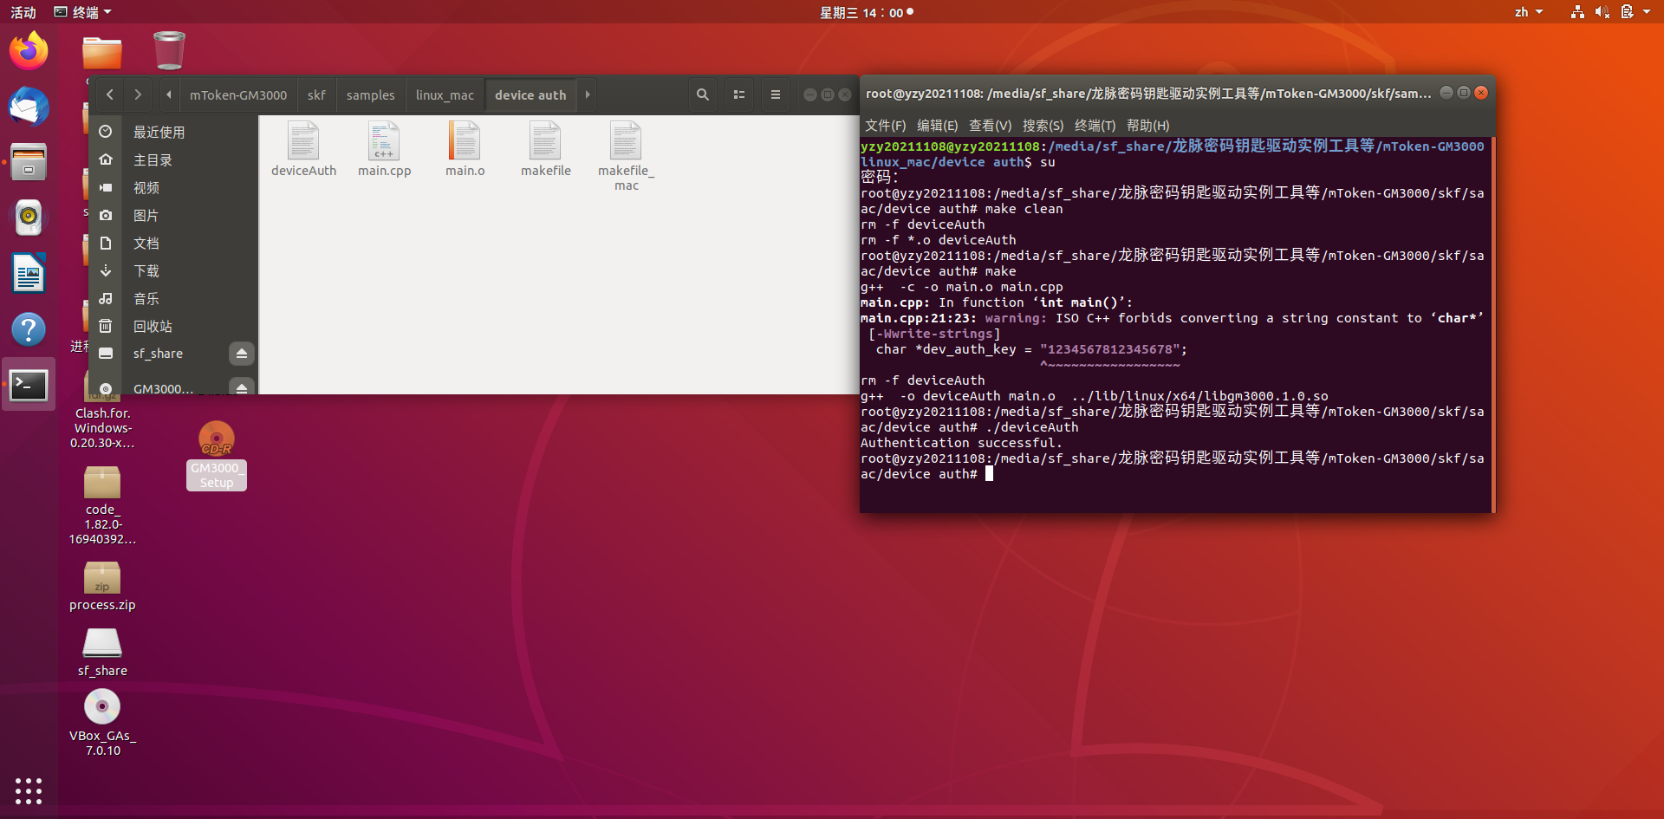Select the main.cpp source file

[384, 149]
